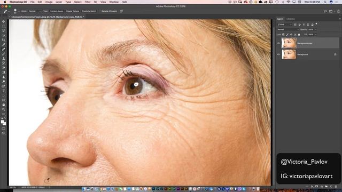Select the Dodge tool

(4, 82)
